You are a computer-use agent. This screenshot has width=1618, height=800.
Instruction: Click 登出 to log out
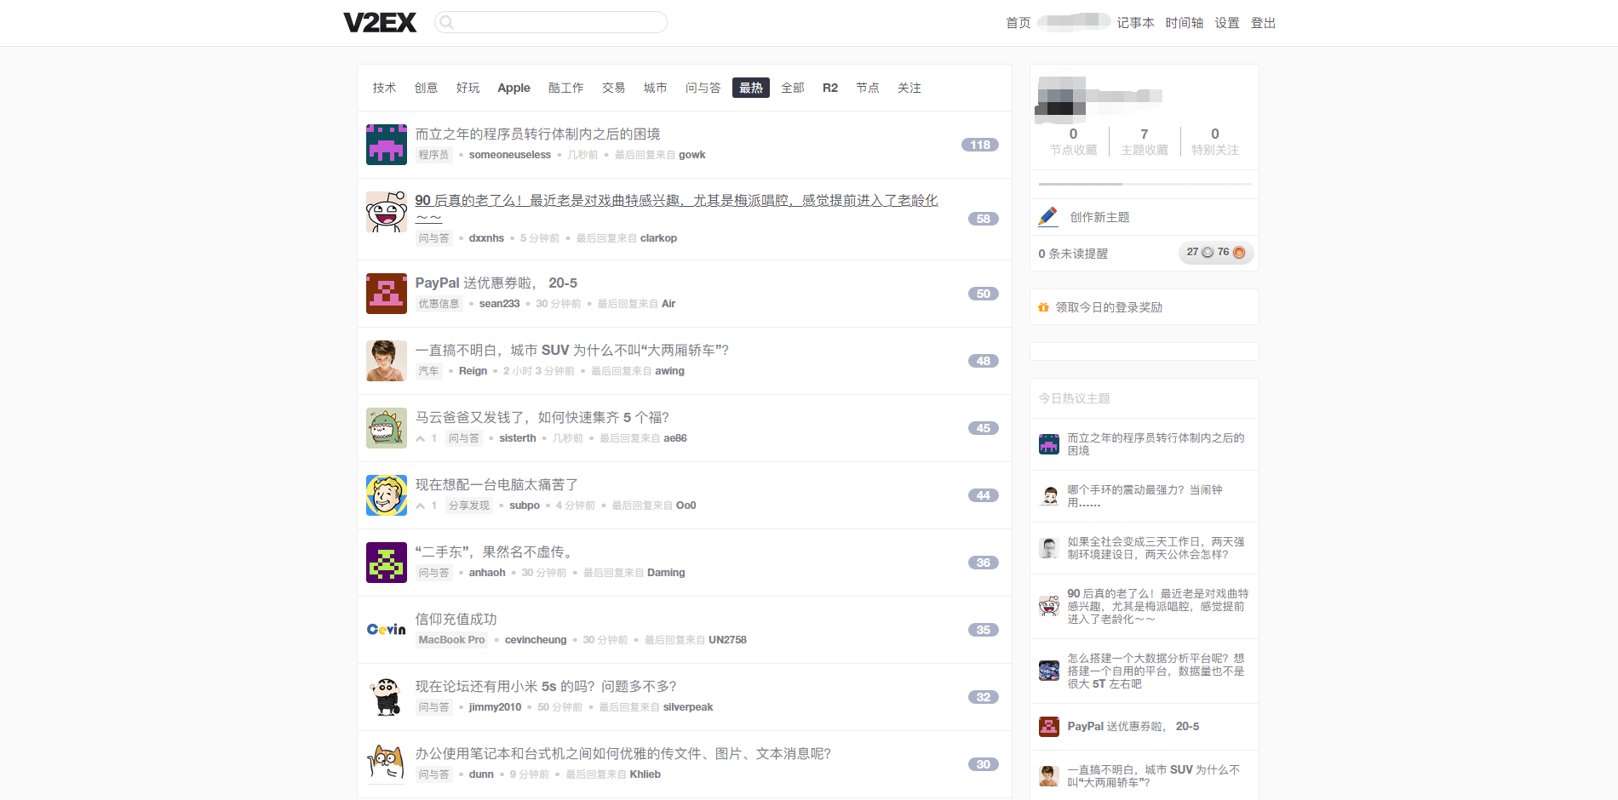point(1263,23)
